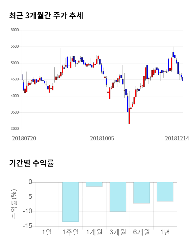
Task: Click the 1개월 return bar
Action: pyautogui.click(x=94, y=184)
